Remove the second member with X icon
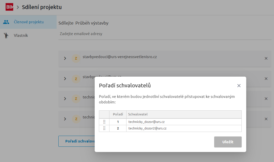Image resolution: width=274 pixels, height=162 pixels. click(x=266, y=79)
